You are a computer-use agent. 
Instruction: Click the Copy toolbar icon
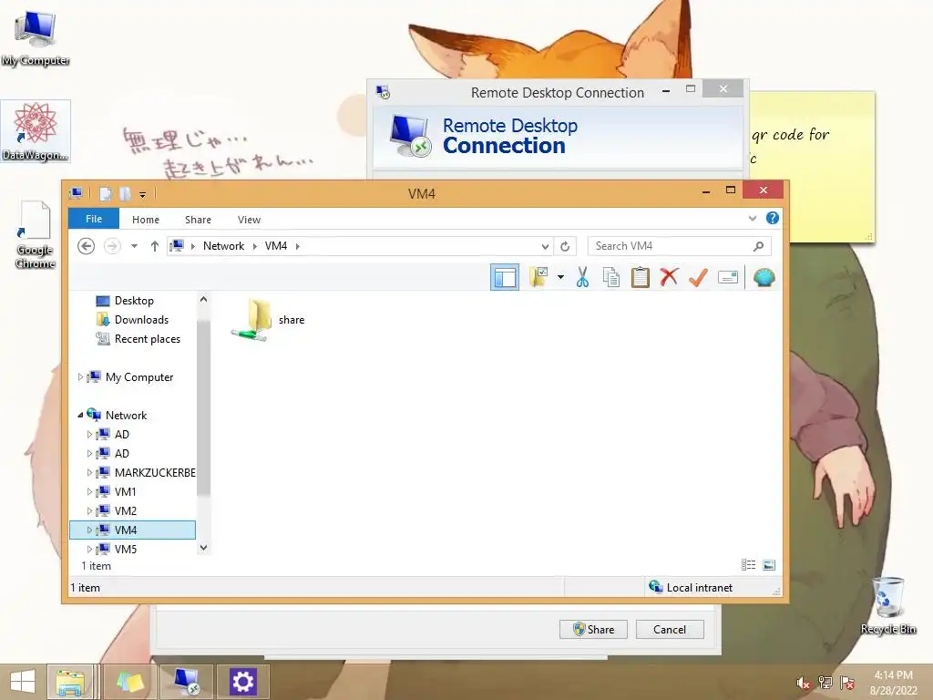(x=611, y=277)
